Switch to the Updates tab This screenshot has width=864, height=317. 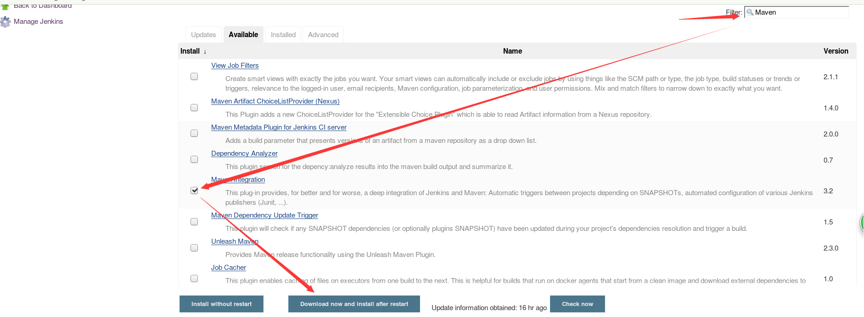tap(203, 35)
